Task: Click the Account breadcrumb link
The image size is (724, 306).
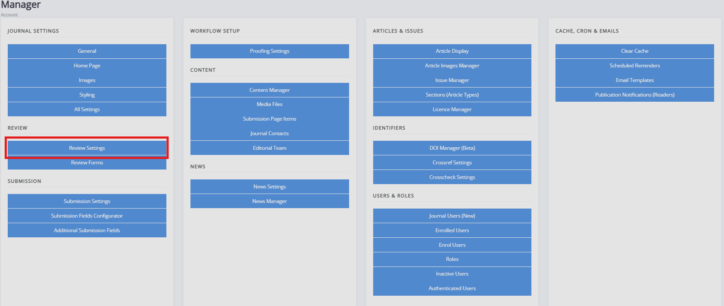Action: click(9, 15)
